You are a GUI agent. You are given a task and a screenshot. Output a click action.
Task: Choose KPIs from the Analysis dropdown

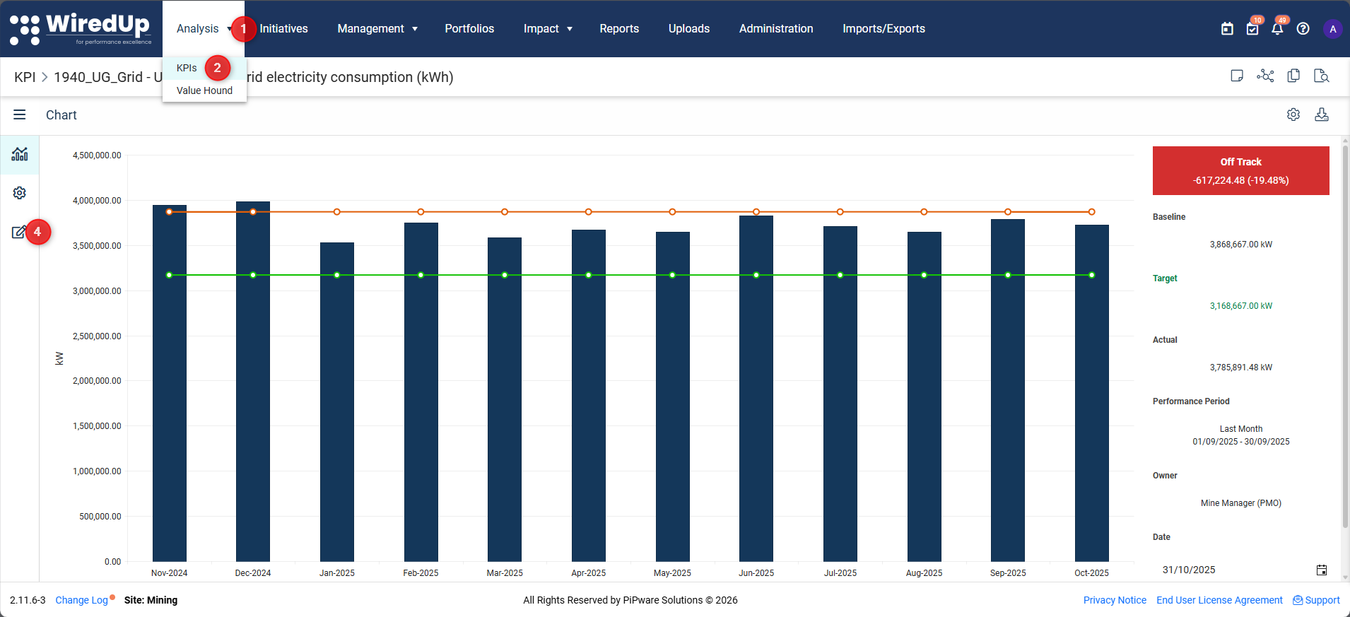(187, 68)
